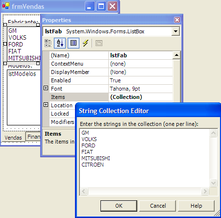
Task: Switch to the Finan tab
Action: (33, 137)
